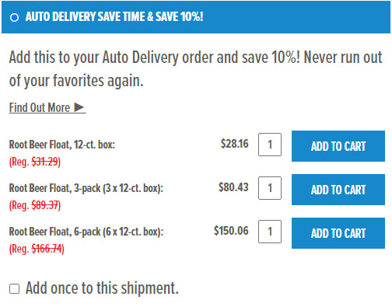
Task: Click the struck-through regular price $31.29
Action: [x=44, y=162]
